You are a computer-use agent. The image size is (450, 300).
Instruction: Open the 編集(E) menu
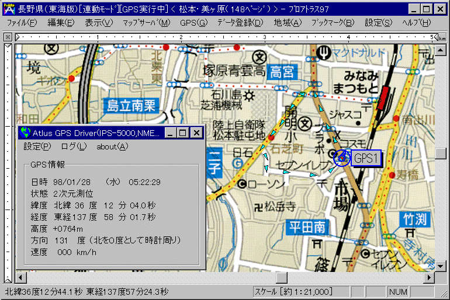tap(61, 23)
